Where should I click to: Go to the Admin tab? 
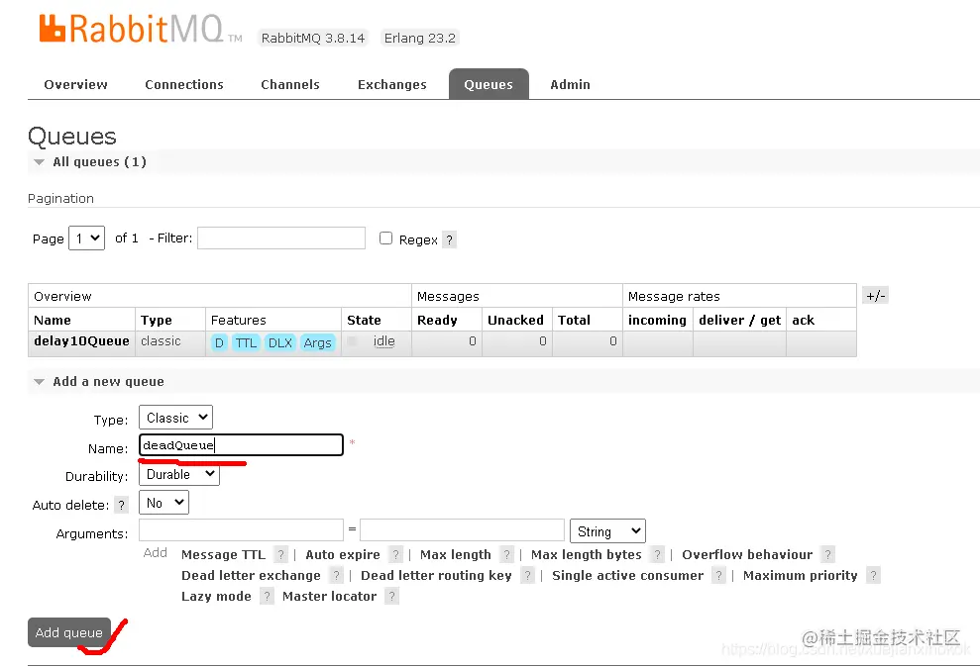(570, 84)
